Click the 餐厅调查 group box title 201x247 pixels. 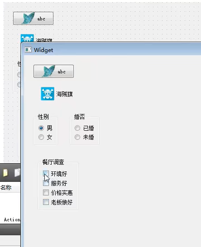(x=53, y=162)
